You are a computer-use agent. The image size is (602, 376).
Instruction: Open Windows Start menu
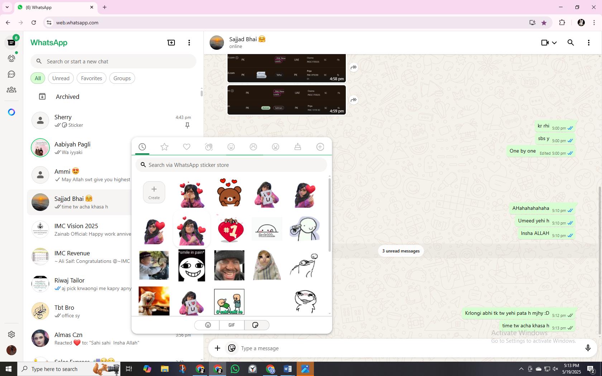coord(9,369)
